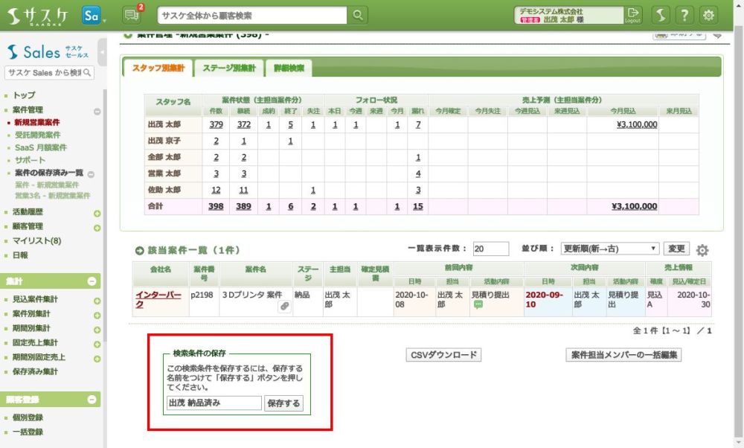Click the saved search name input field
The image size is (744, 448).
214,403
